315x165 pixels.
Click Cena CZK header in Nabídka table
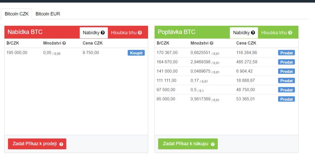pyautogui.click(x=93, y=43)
